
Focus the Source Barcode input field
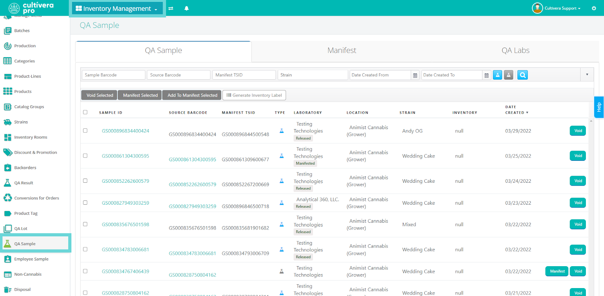pos(179,75)
